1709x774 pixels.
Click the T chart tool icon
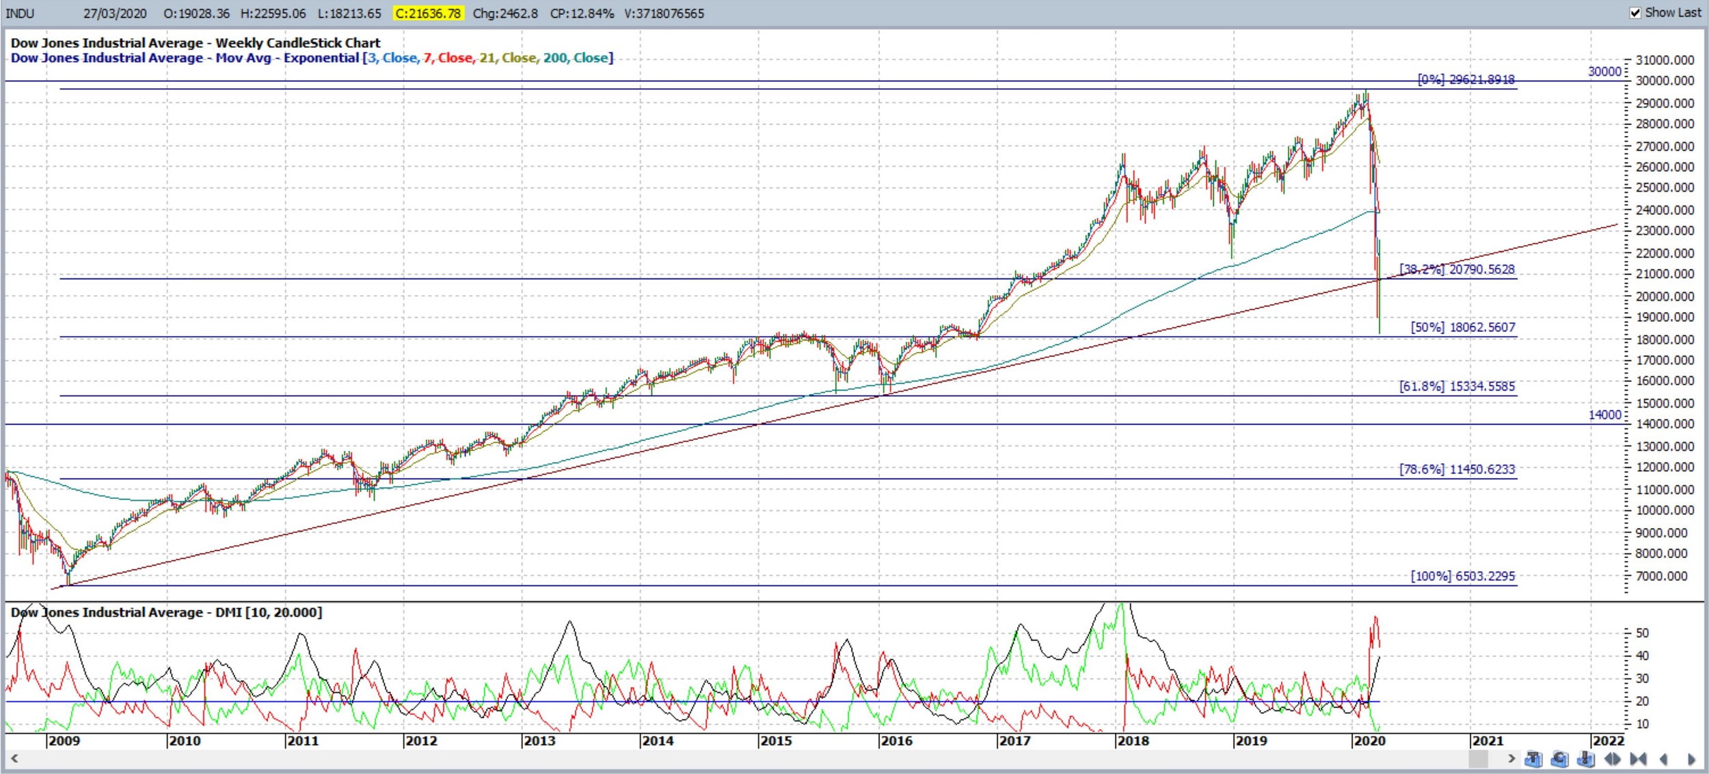coord(1533,758)
